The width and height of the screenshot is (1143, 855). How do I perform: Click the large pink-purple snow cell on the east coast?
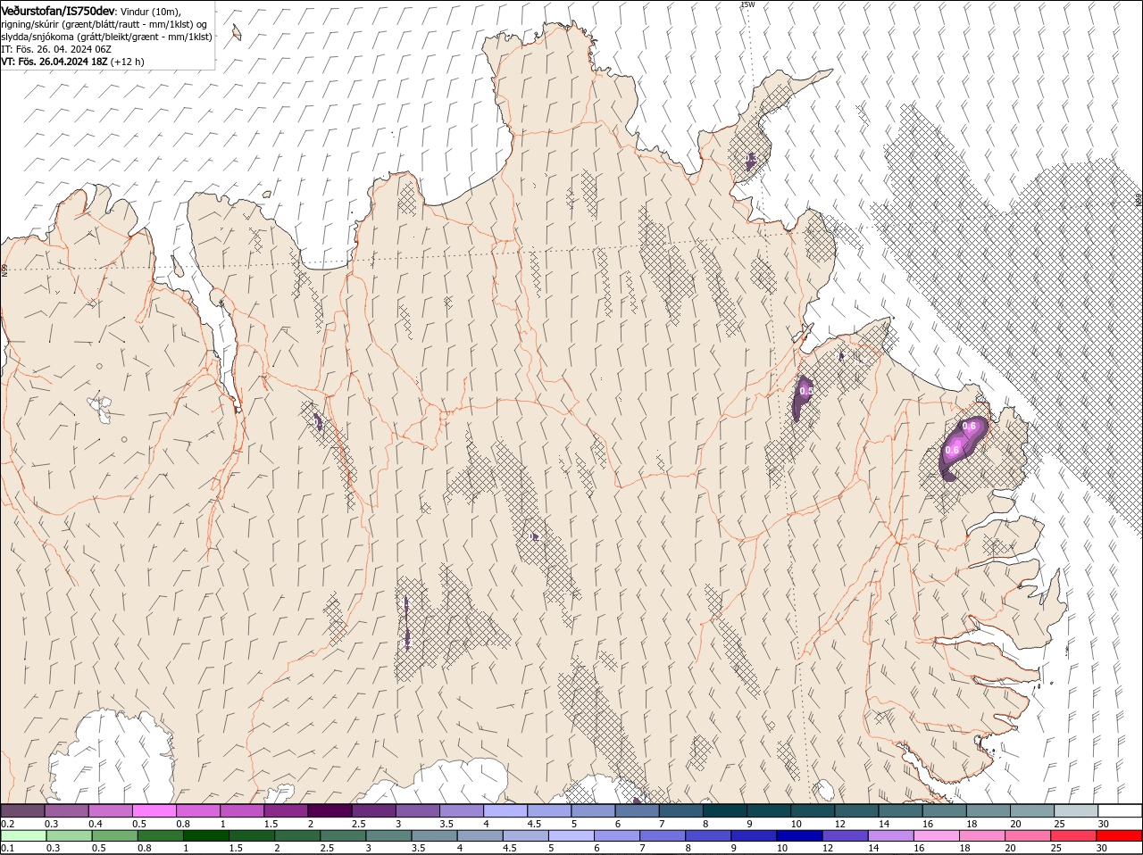tap(962, 447)
